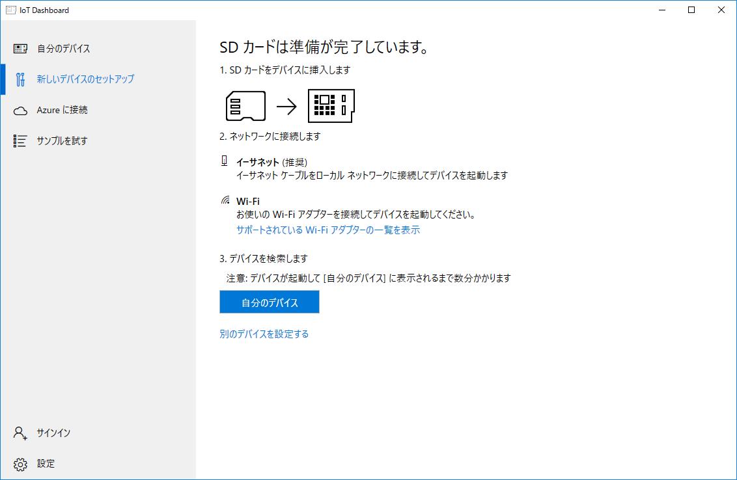Click the text 1. SD カードをデバイスに挿入します
Screen dimensions: 737x480
point(285,70)
